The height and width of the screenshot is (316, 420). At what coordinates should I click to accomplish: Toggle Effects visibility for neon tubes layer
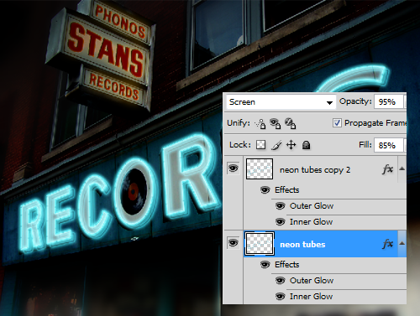[265, 265]
